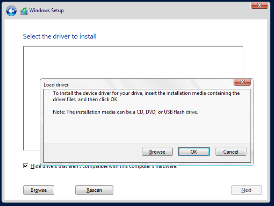Click the driver installation instruction text
Screen dimensions: 274x206
(146, 96)
